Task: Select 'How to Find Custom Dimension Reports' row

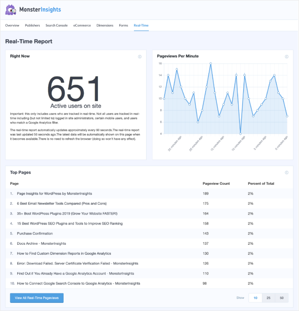Action: (x=149, y=253)
